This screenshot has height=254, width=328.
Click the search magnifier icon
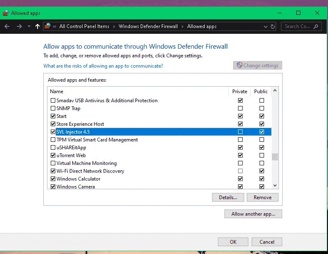316,26
